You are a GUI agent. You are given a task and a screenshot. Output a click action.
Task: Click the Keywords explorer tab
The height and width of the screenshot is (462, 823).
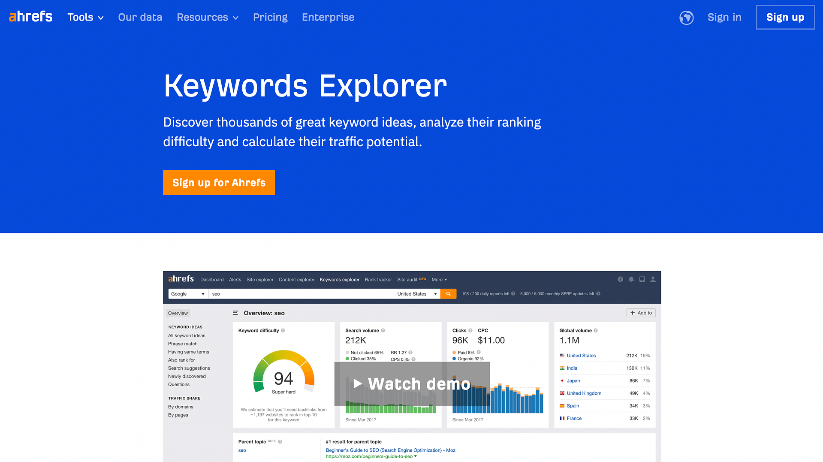340,280
